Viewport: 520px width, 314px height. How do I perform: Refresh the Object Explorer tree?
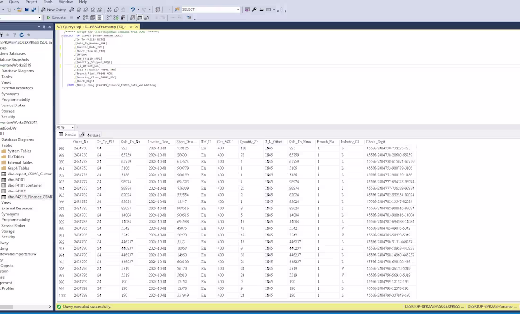click(21, 35)
